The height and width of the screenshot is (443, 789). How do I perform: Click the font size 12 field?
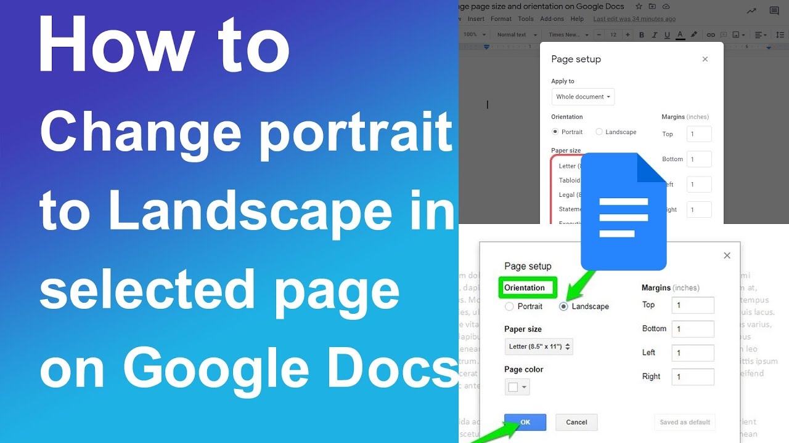point(613,35)
